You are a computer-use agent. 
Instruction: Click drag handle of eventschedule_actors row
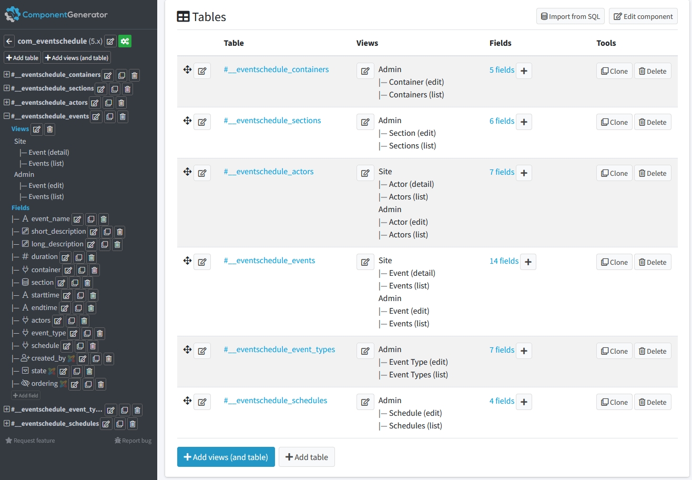[187, 172]
